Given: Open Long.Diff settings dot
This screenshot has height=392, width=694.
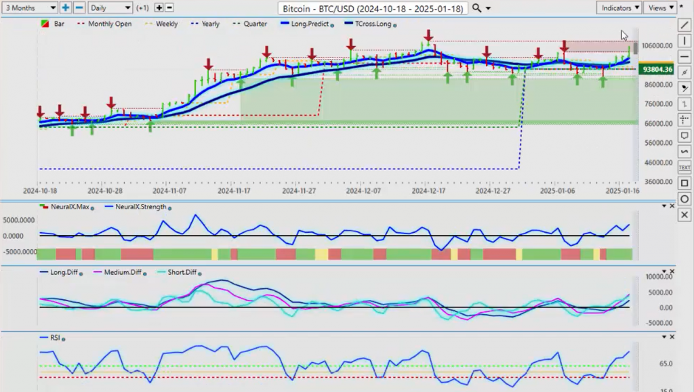Looking at the screenshot, I should coord(81,274).
